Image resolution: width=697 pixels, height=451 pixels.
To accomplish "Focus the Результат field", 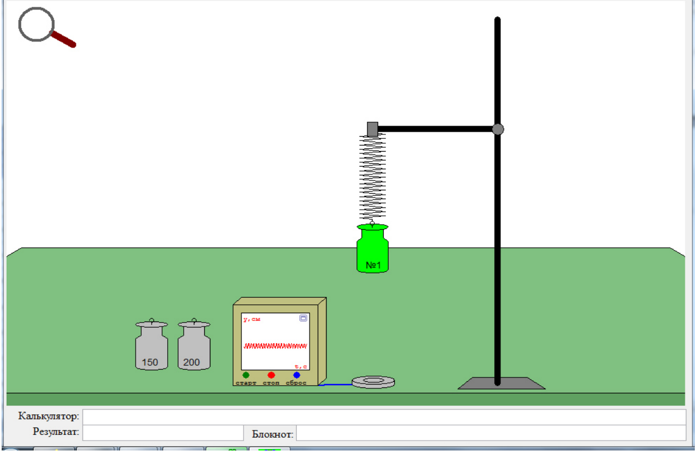I will tap(163, 433).
